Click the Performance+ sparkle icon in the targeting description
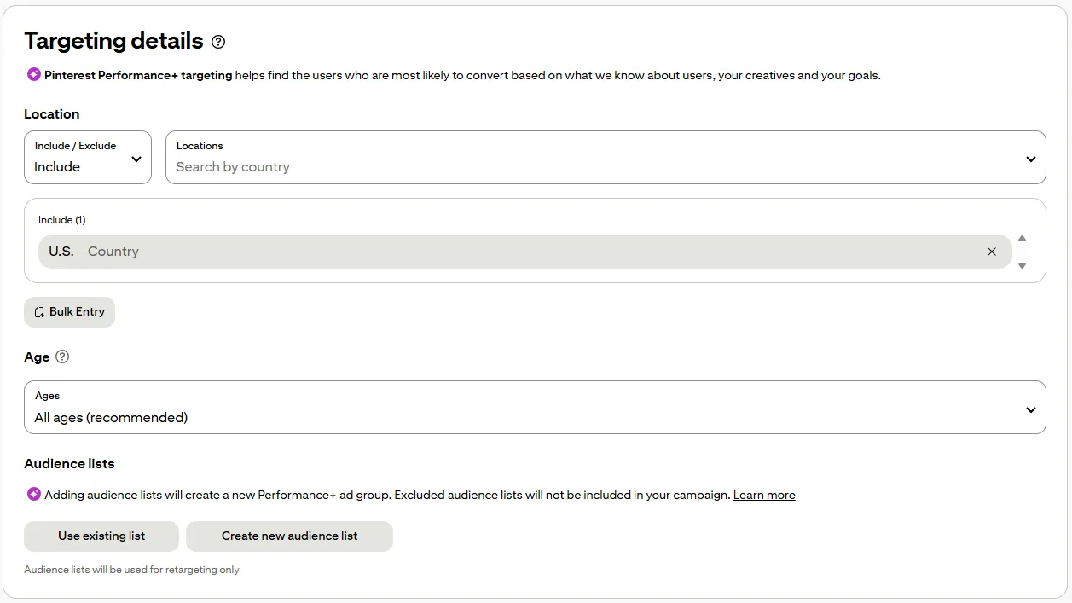1072x603 pixels. pos(34,75)
